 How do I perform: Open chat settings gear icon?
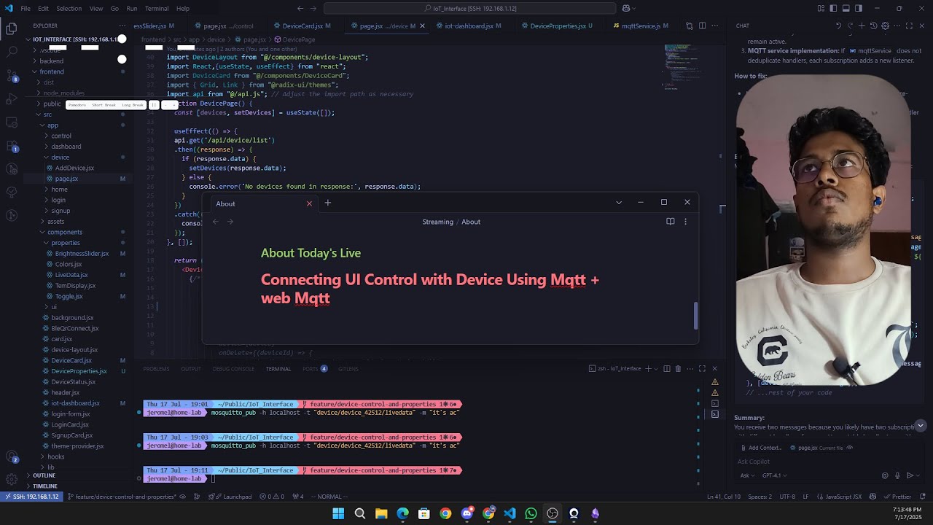[x=885, y=26]
